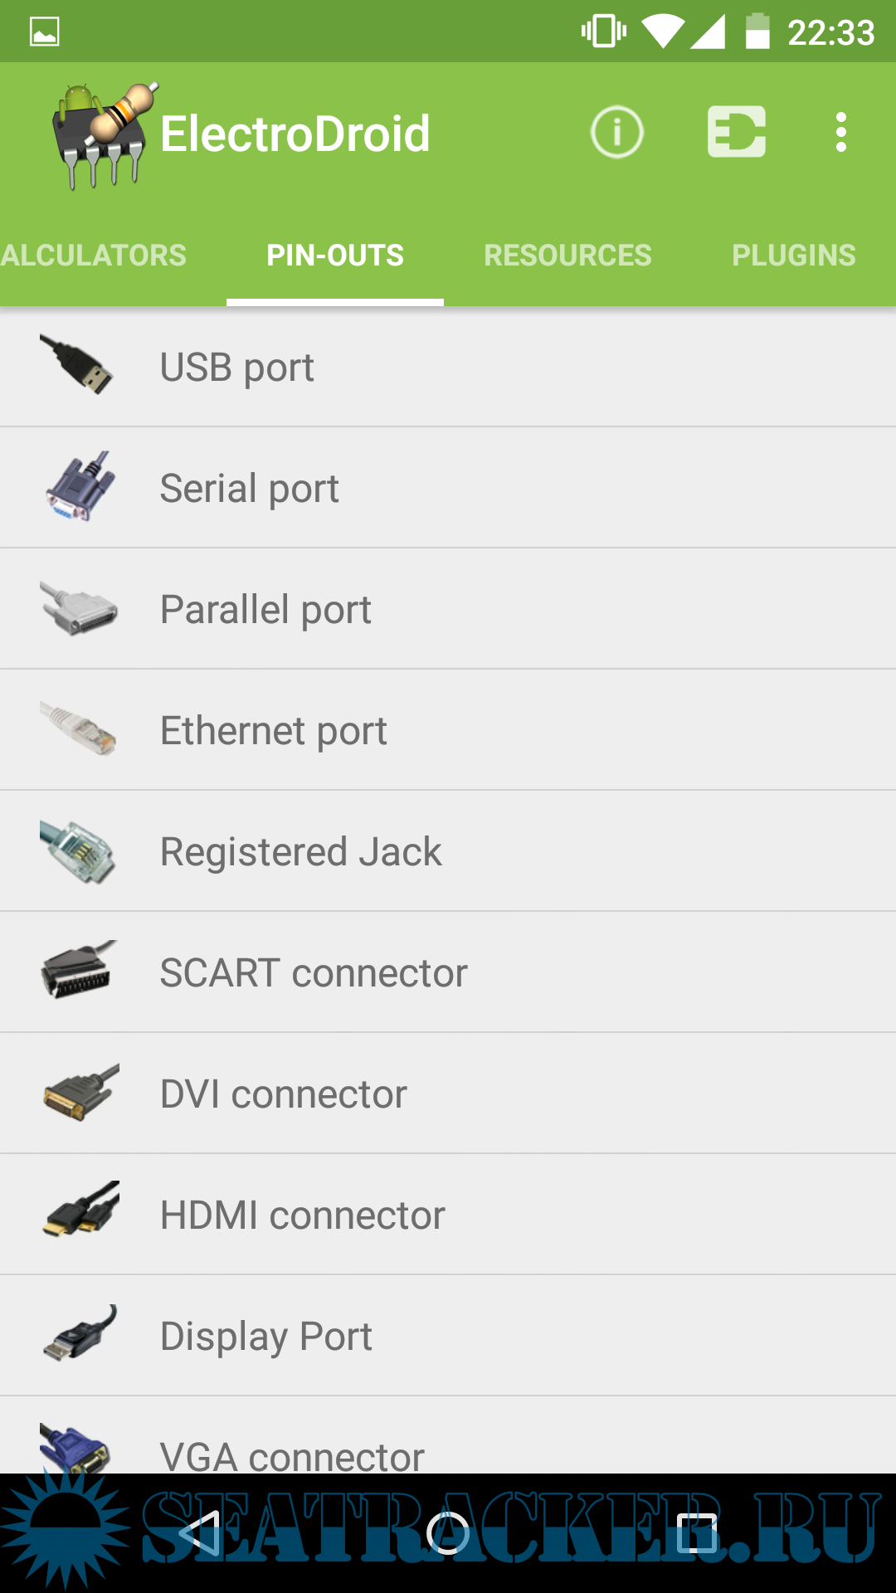Switch to the Resources tab
This screenshot has width=896, height=1593.
coord(567,256)
